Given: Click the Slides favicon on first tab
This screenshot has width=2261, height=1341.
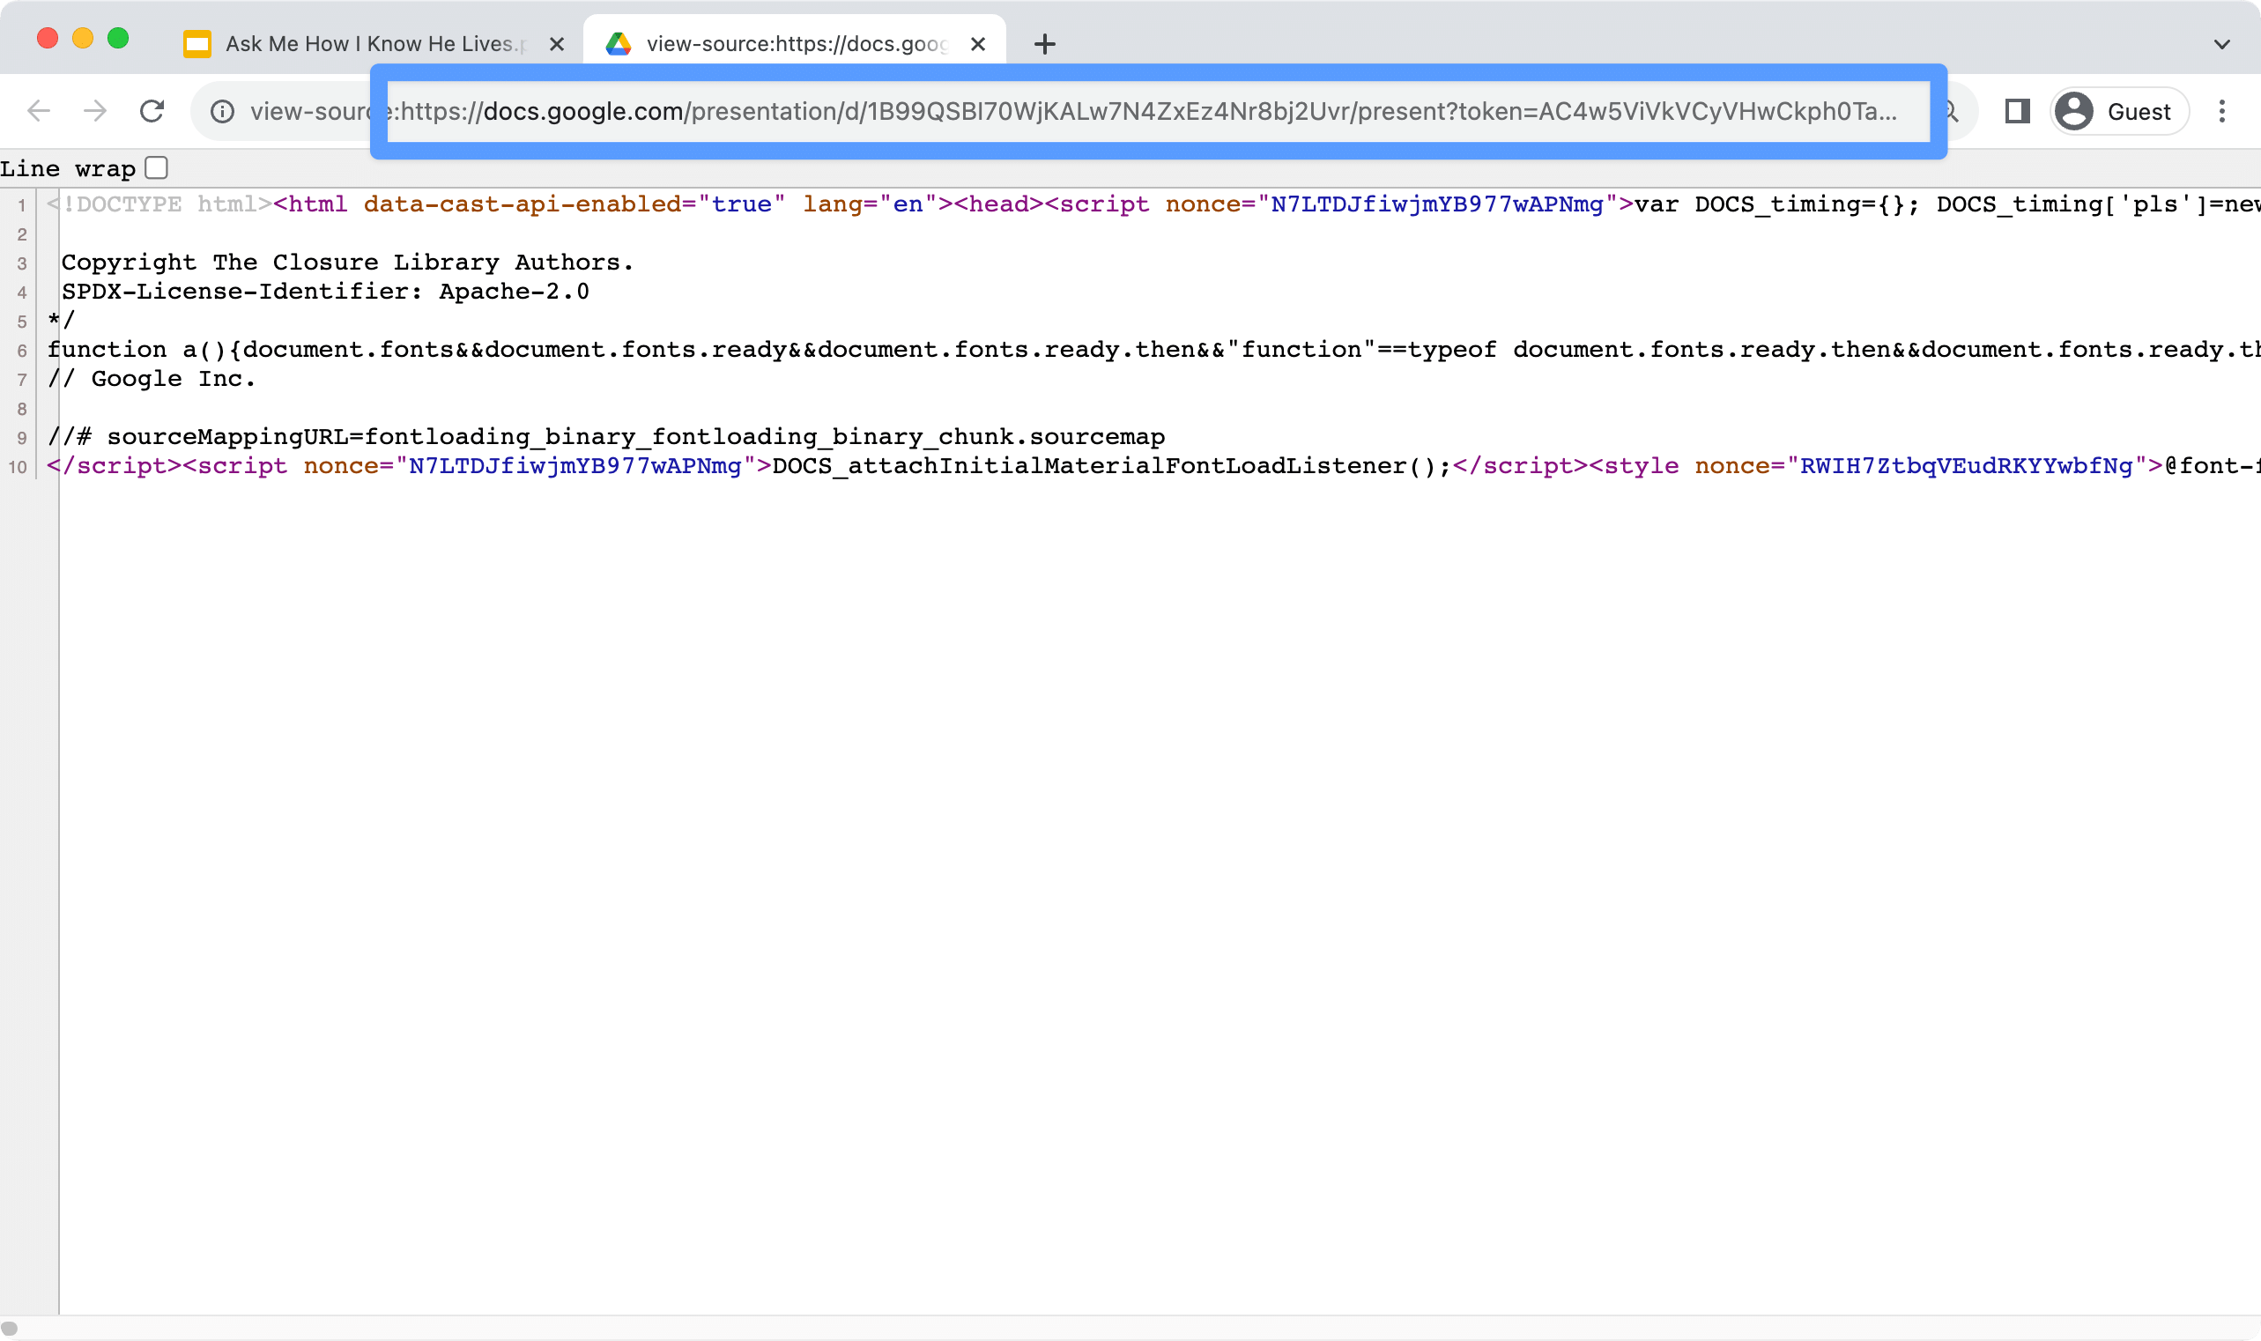Looking at the screenshot, I should (197, 43).
